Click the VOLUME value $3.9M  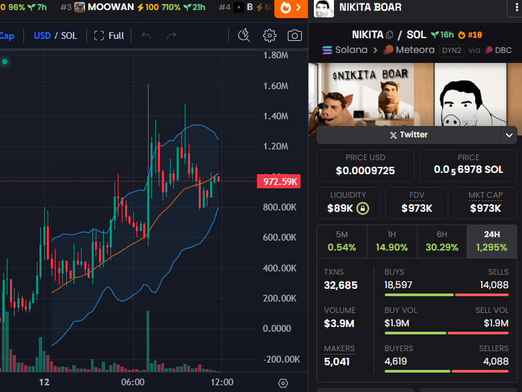click(x=339, y=324)
